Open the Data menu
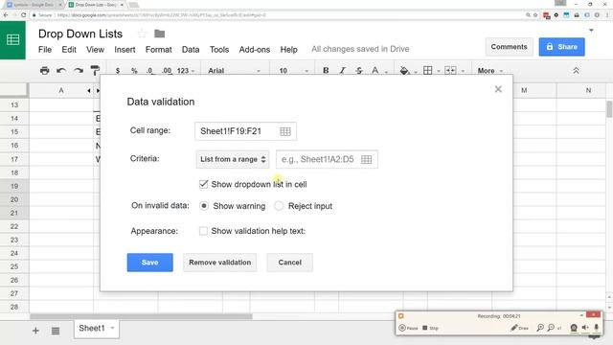The height and width of the screenshot is (345, 613). (x=191, y=50)
